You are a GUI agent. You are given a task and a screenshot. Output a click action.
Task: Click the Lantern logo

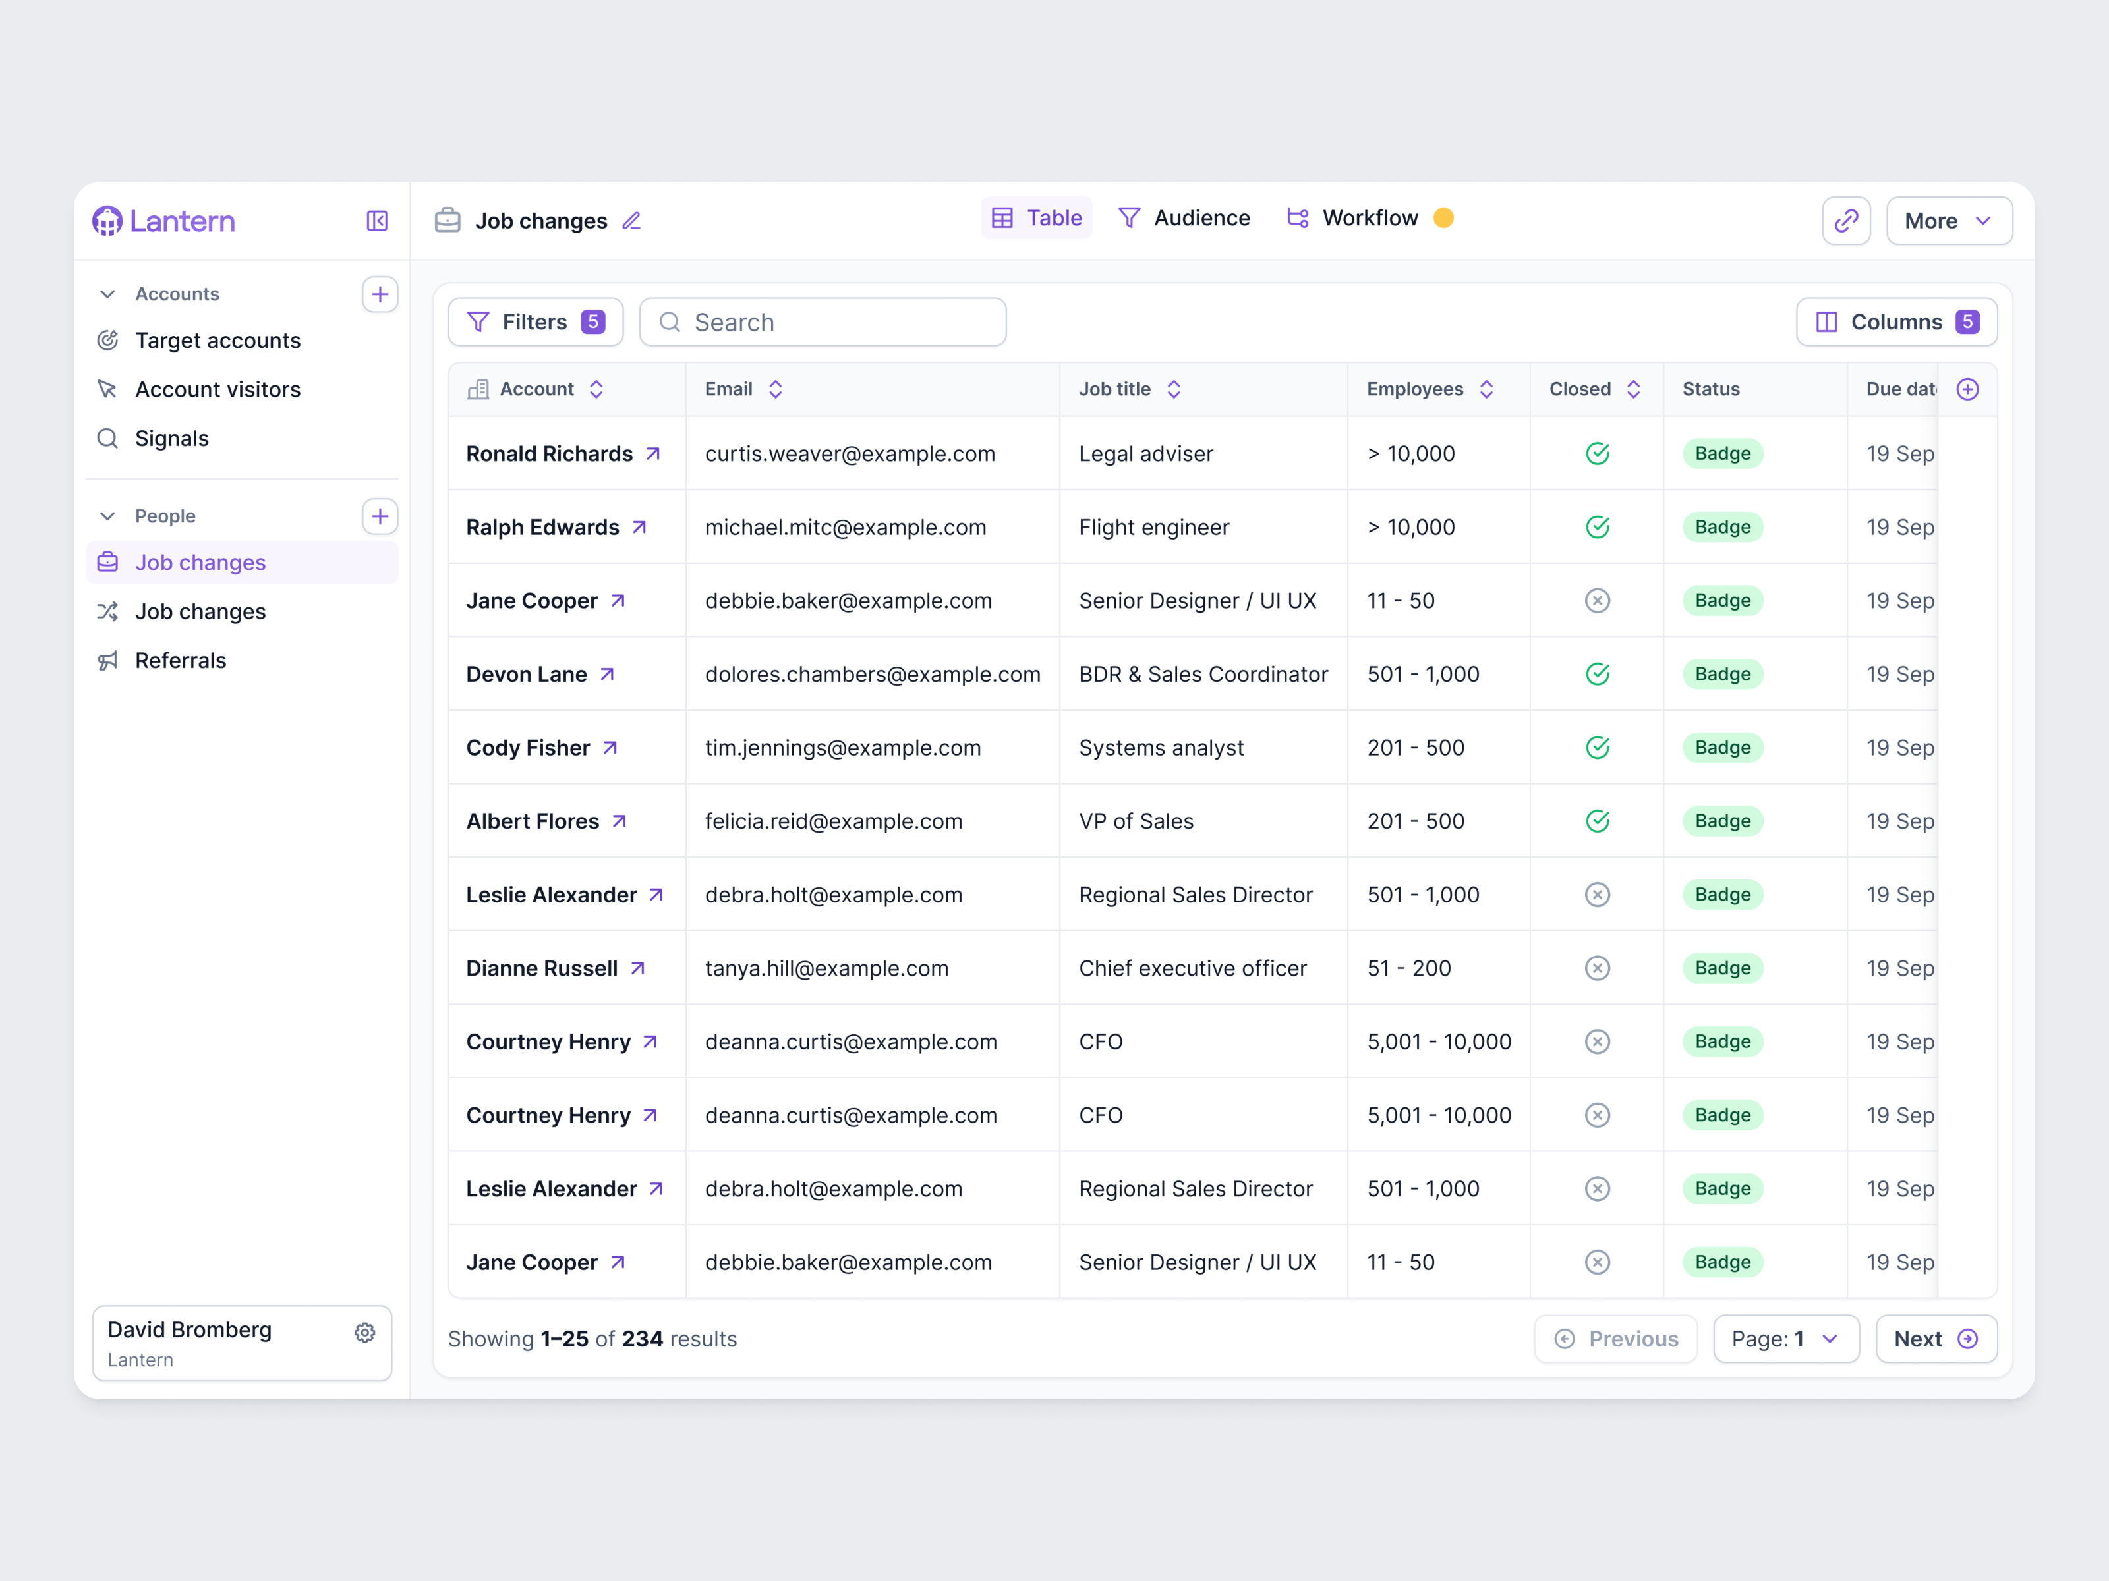coord(163,221)
